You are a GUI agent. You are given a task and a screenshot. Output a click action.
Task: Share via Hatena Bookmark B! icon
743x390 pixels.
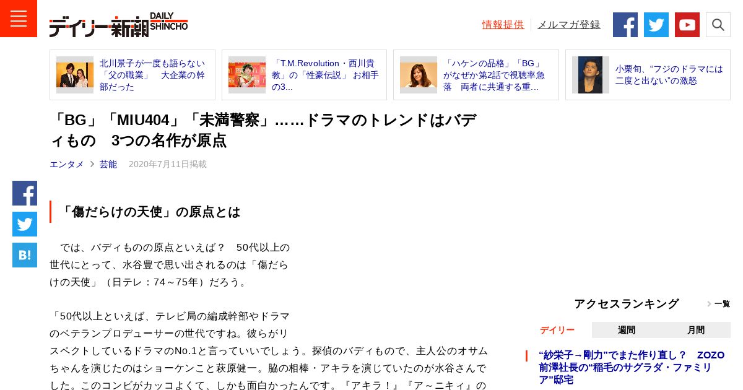25,255
